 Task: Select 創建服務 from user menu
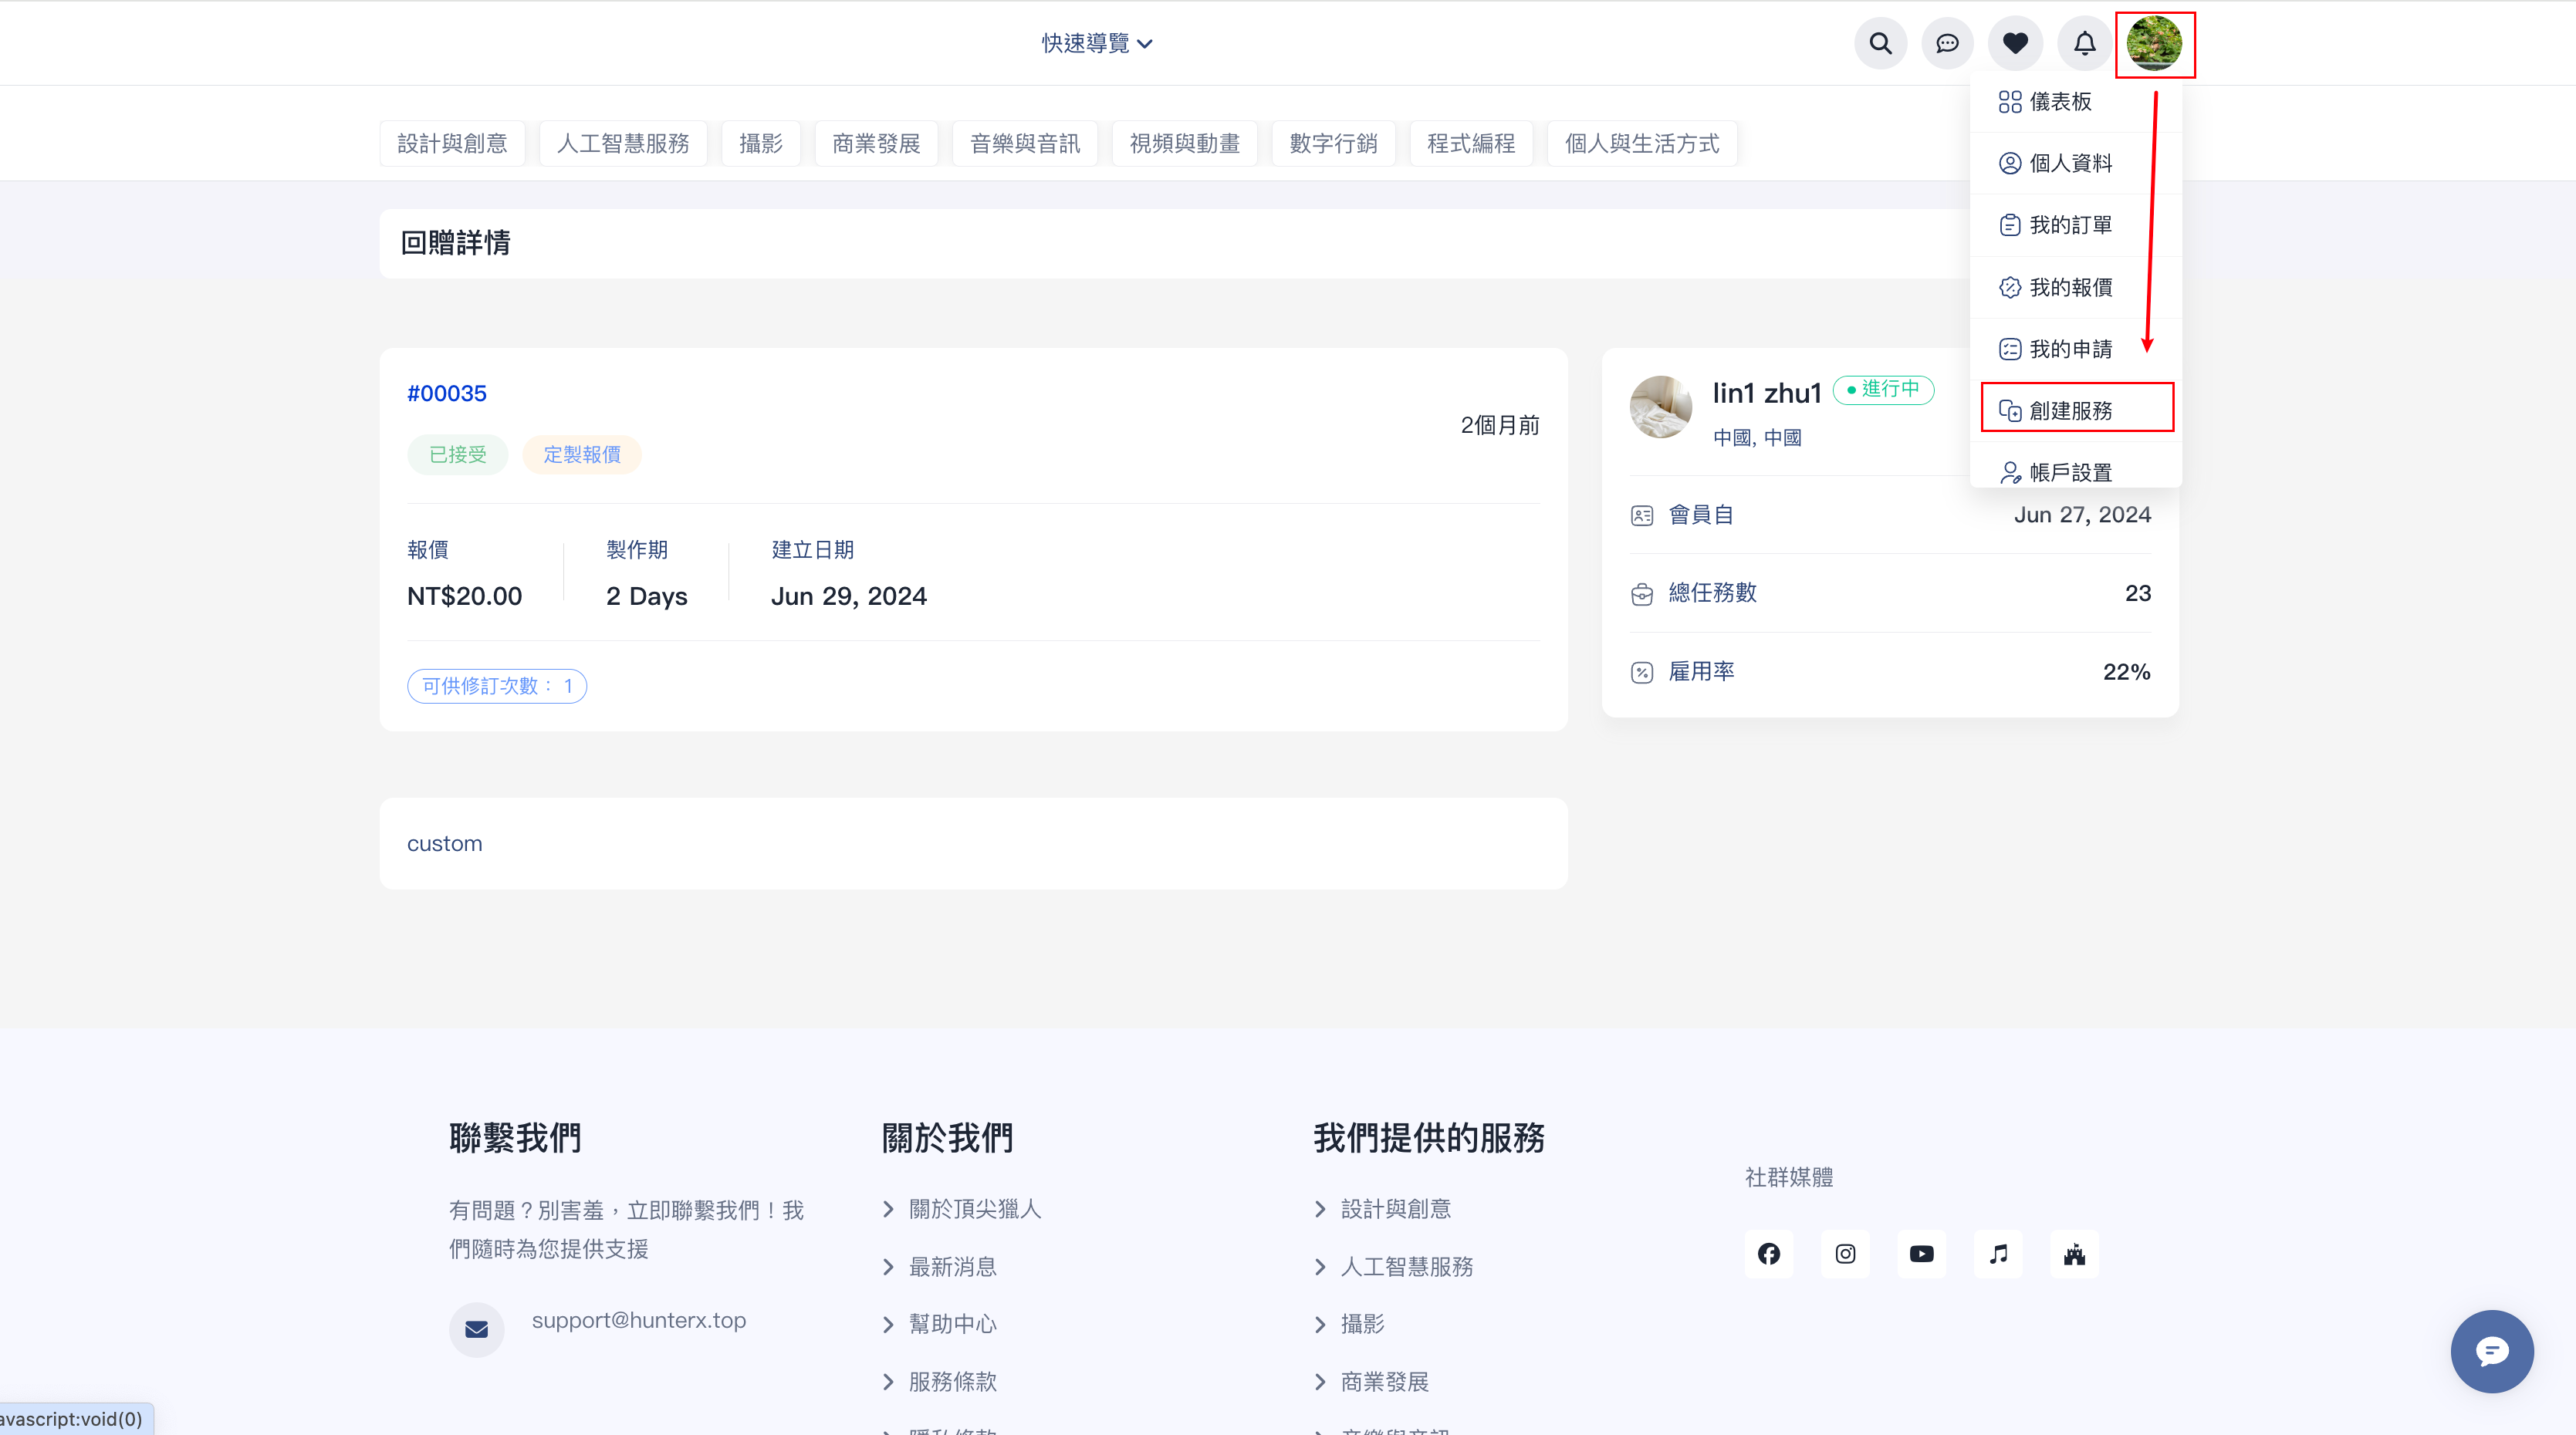pos(2070,410)
